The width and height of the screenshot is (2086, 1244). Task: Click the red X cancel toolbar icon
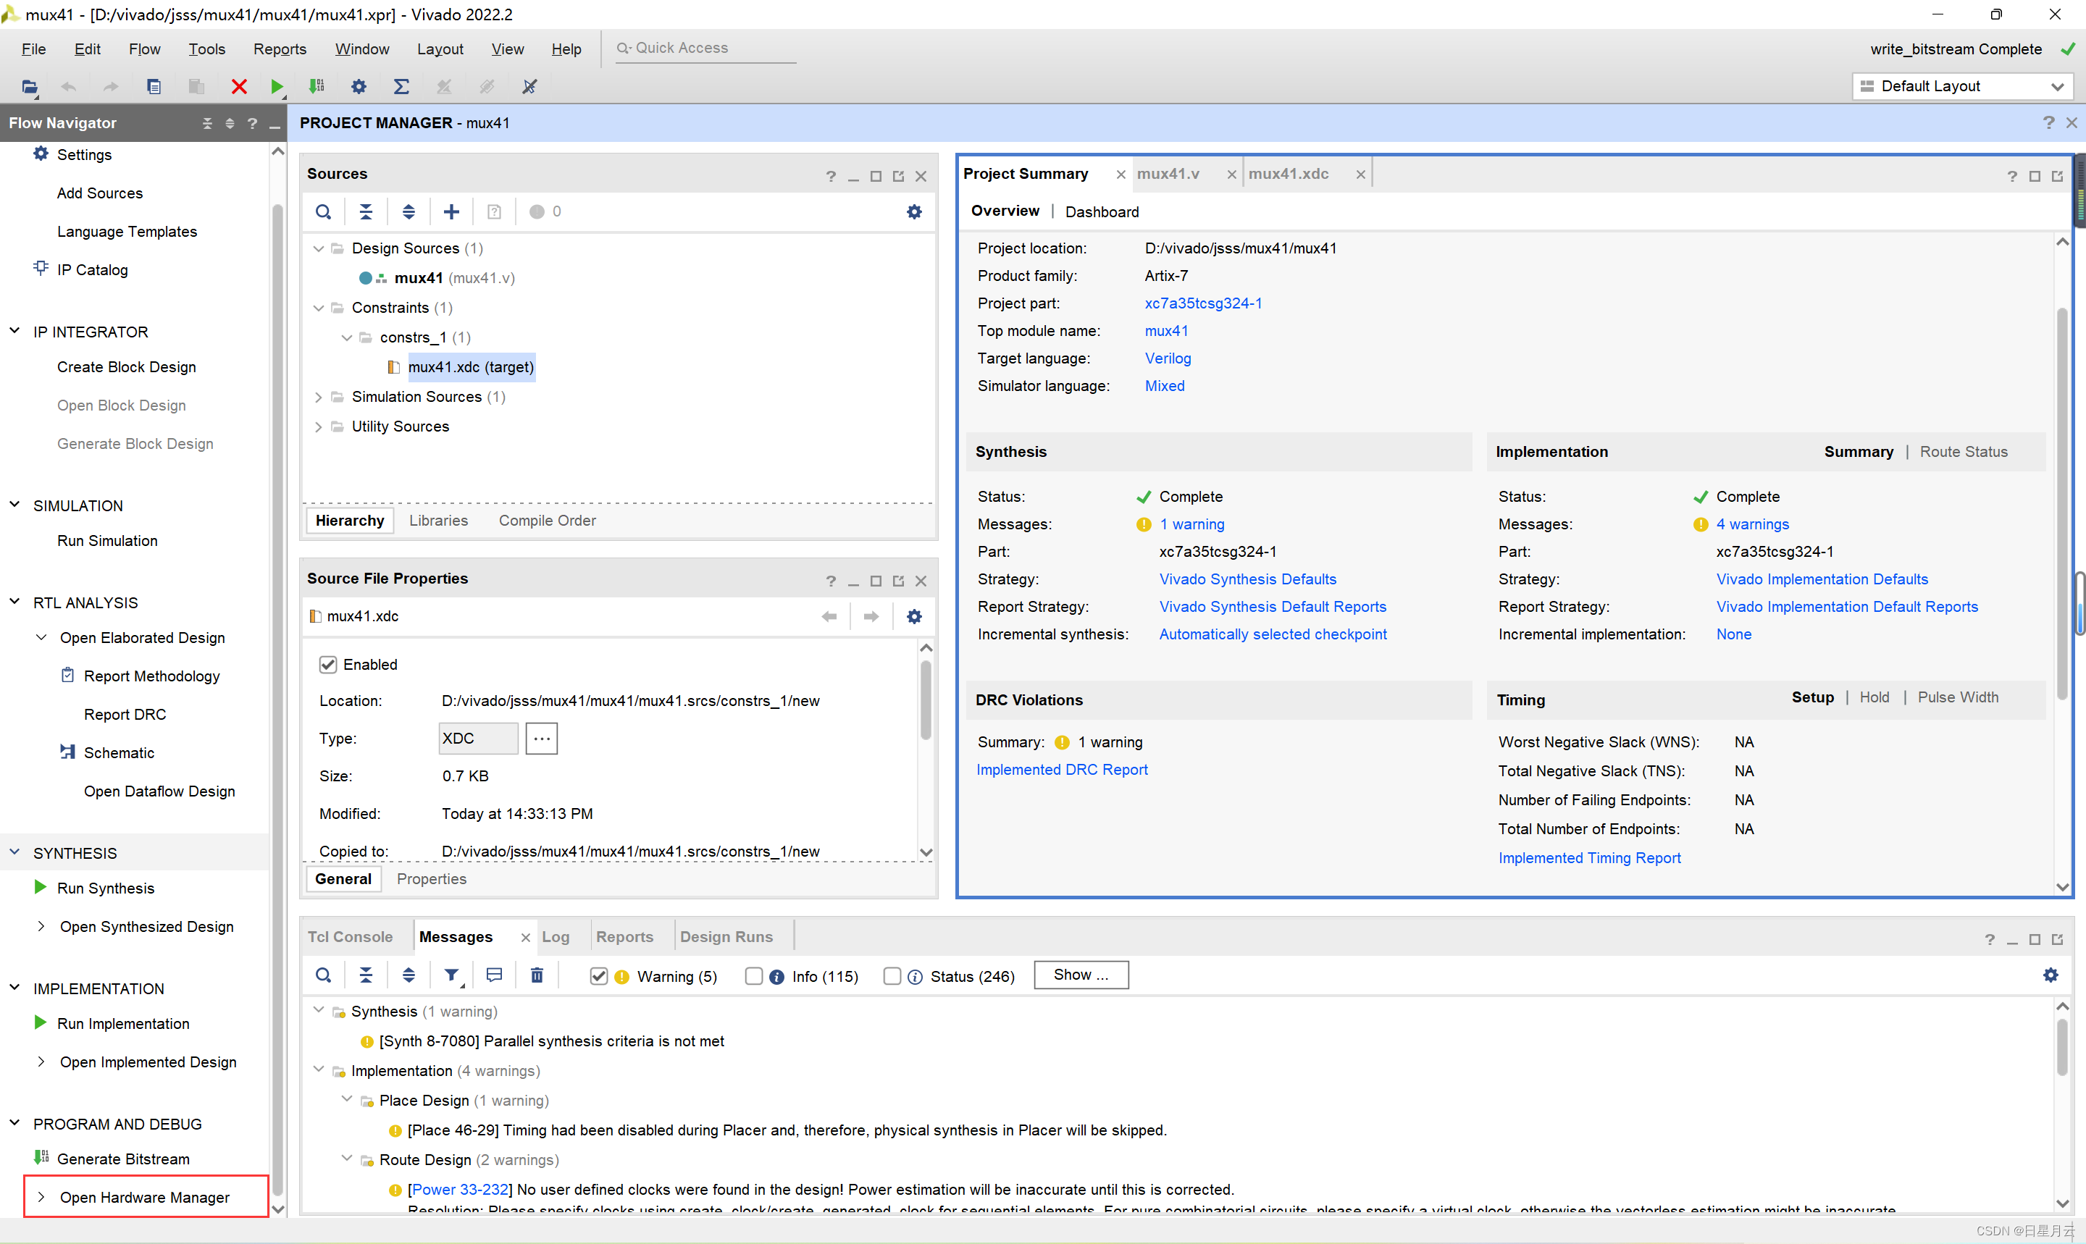pyautogui.click(x=239, y=86)
